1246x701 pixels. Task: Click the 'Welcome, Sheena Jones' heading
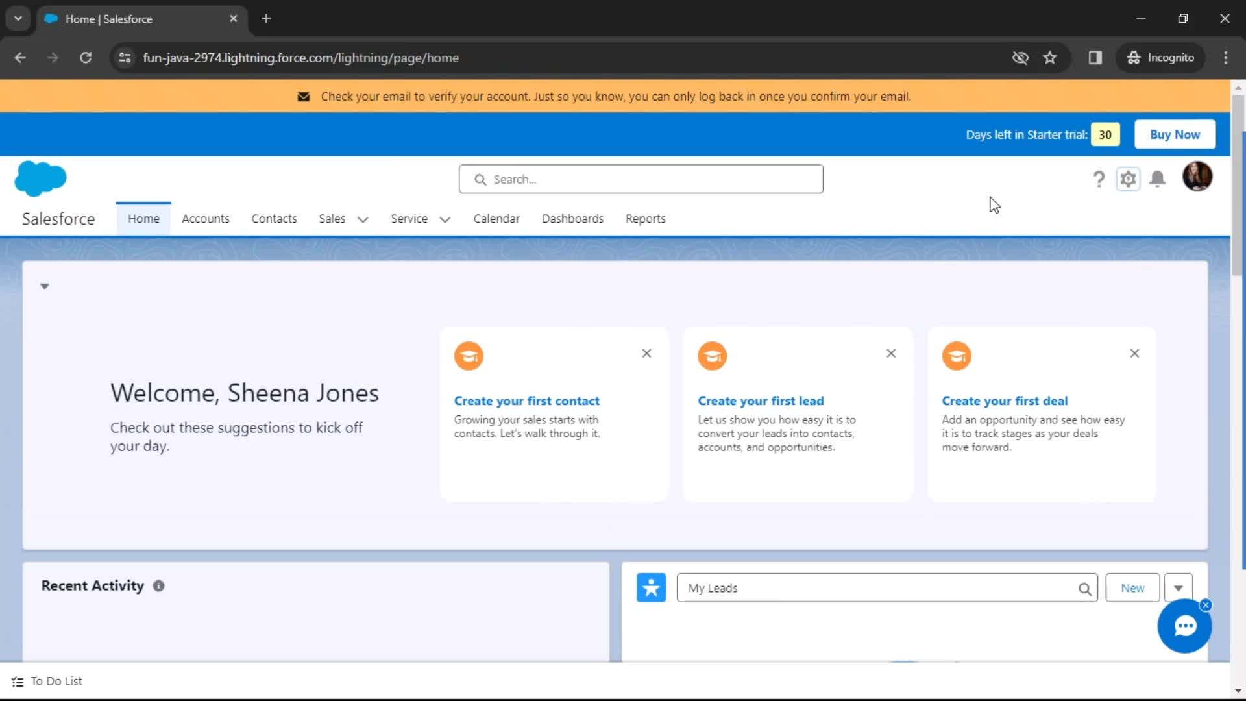tap(244, 393)
